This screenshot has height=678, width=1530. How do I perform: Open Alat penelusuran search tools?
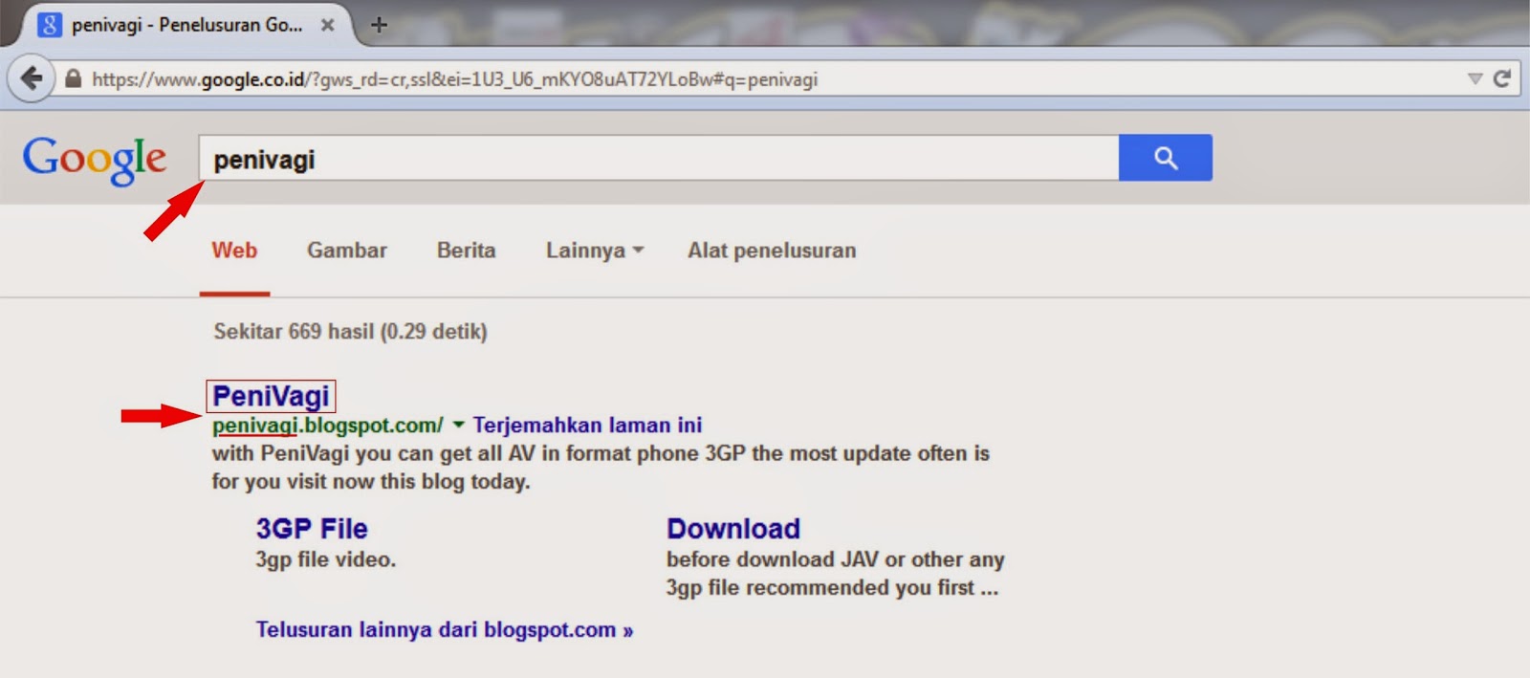coord(772,251)
